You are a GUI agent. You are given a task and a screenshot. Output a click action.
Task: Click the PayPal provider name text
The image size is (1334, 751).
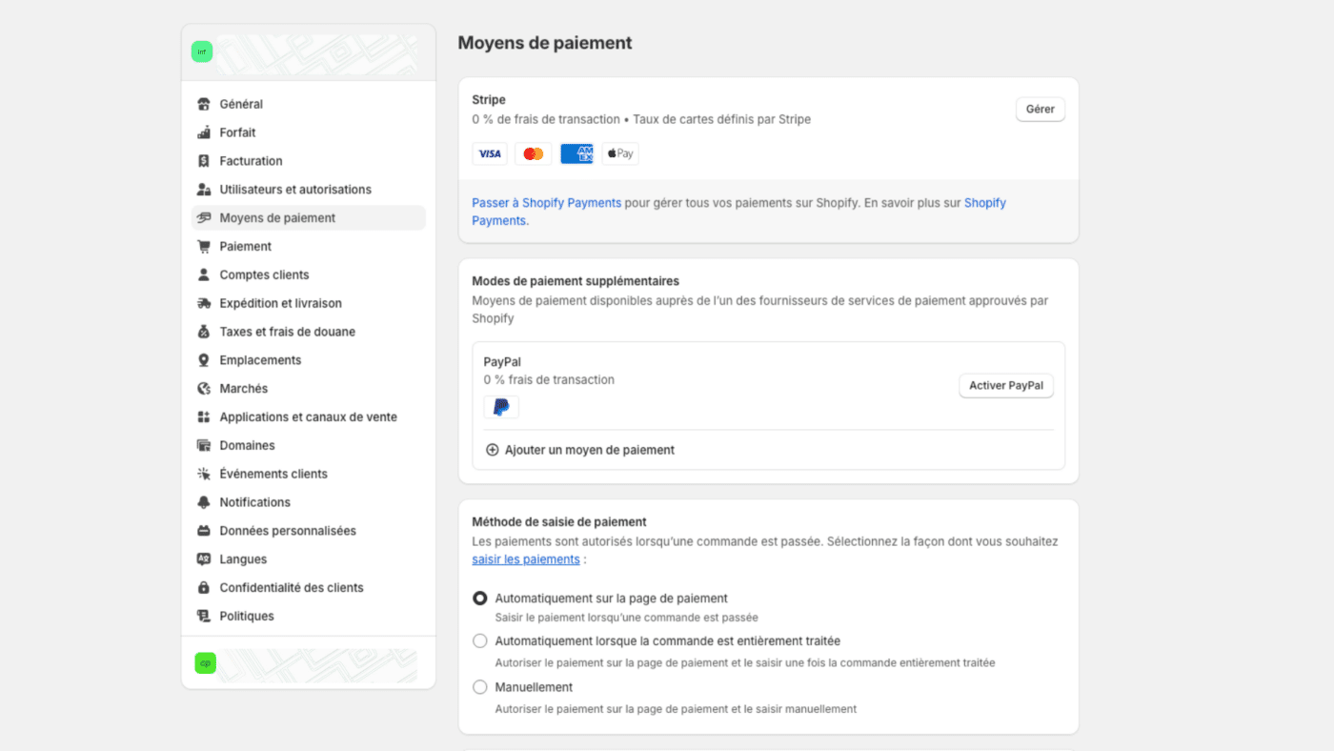click(x=502, y=362)
